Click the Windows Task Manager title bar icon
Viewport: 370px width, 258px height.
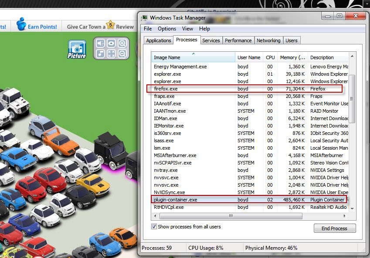(144, 18)
